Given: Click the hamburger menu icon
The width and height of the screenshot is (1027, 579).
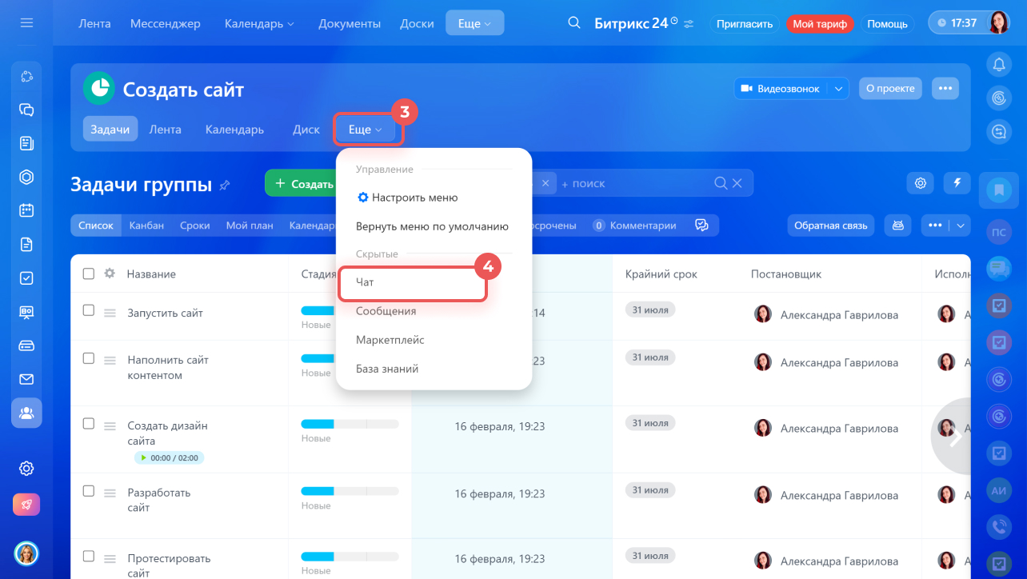Looking at the screenshot, I should coord(26,23).
